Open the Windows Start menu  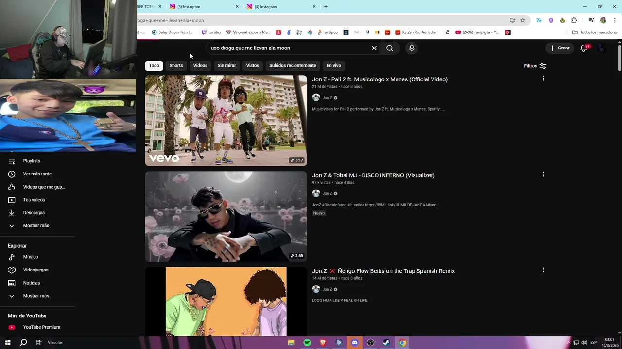point(7,343)
